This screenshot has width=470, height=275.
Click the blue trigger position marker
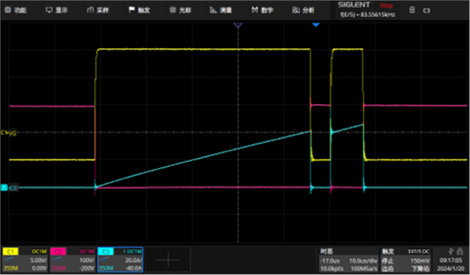(316, 25)
